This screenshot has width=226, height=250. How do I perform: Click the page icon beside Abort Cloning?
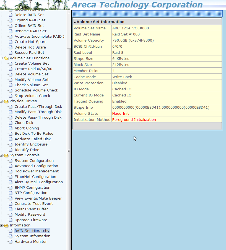pos(11,128)
